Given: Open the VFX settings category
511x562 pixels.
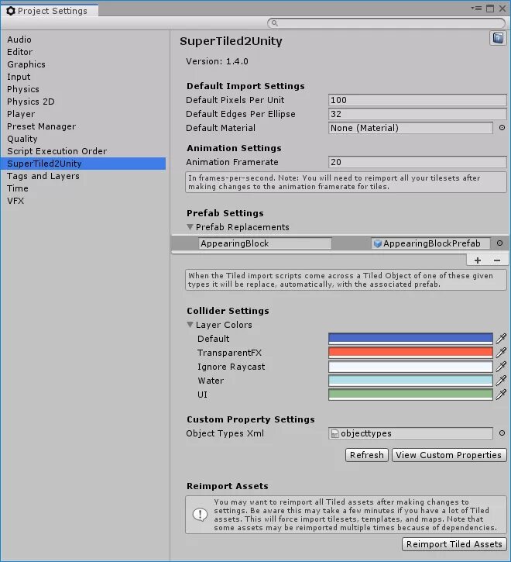Looking at the screenshot, I should tap(15, 201).
